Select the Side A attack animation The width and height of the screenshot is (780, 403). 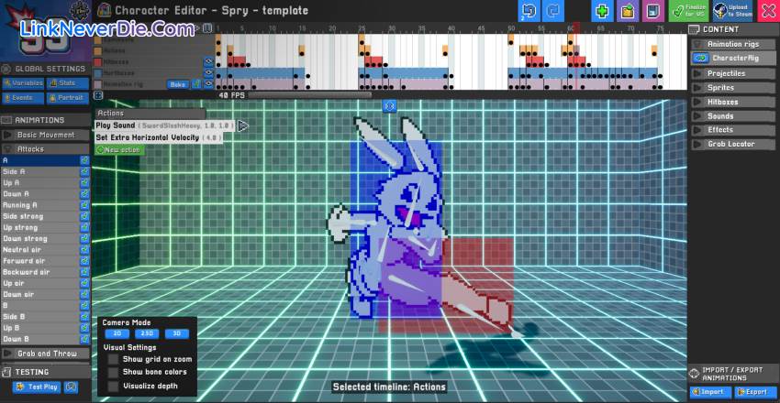coord(41,171)
